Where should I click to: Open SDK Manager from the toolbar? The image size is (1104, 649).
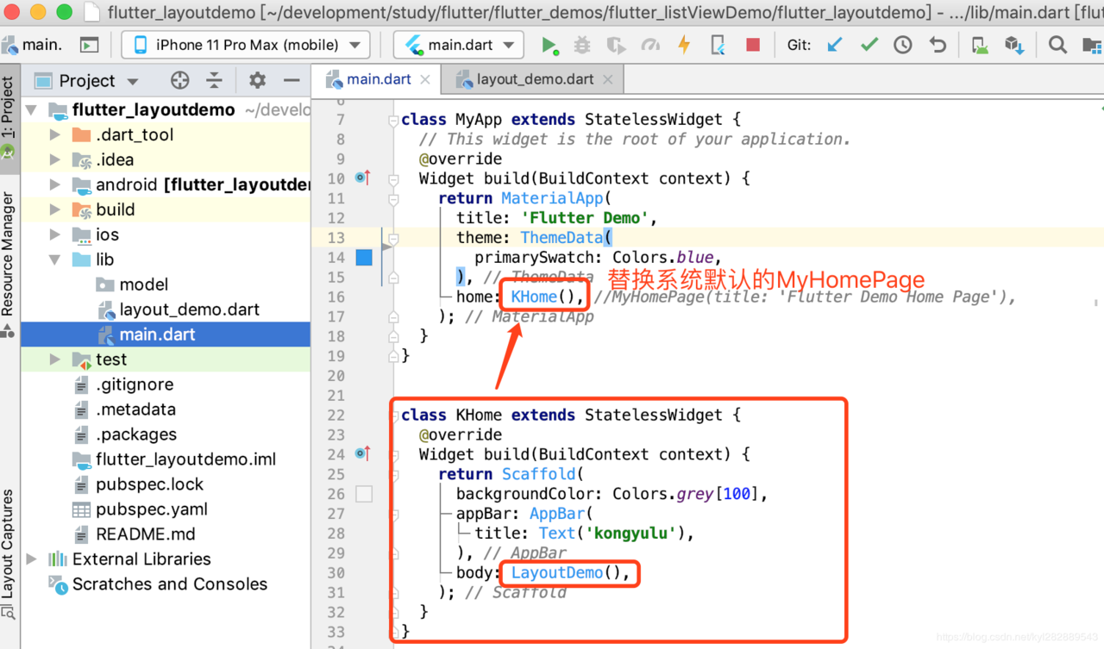tap(1013, 45)
